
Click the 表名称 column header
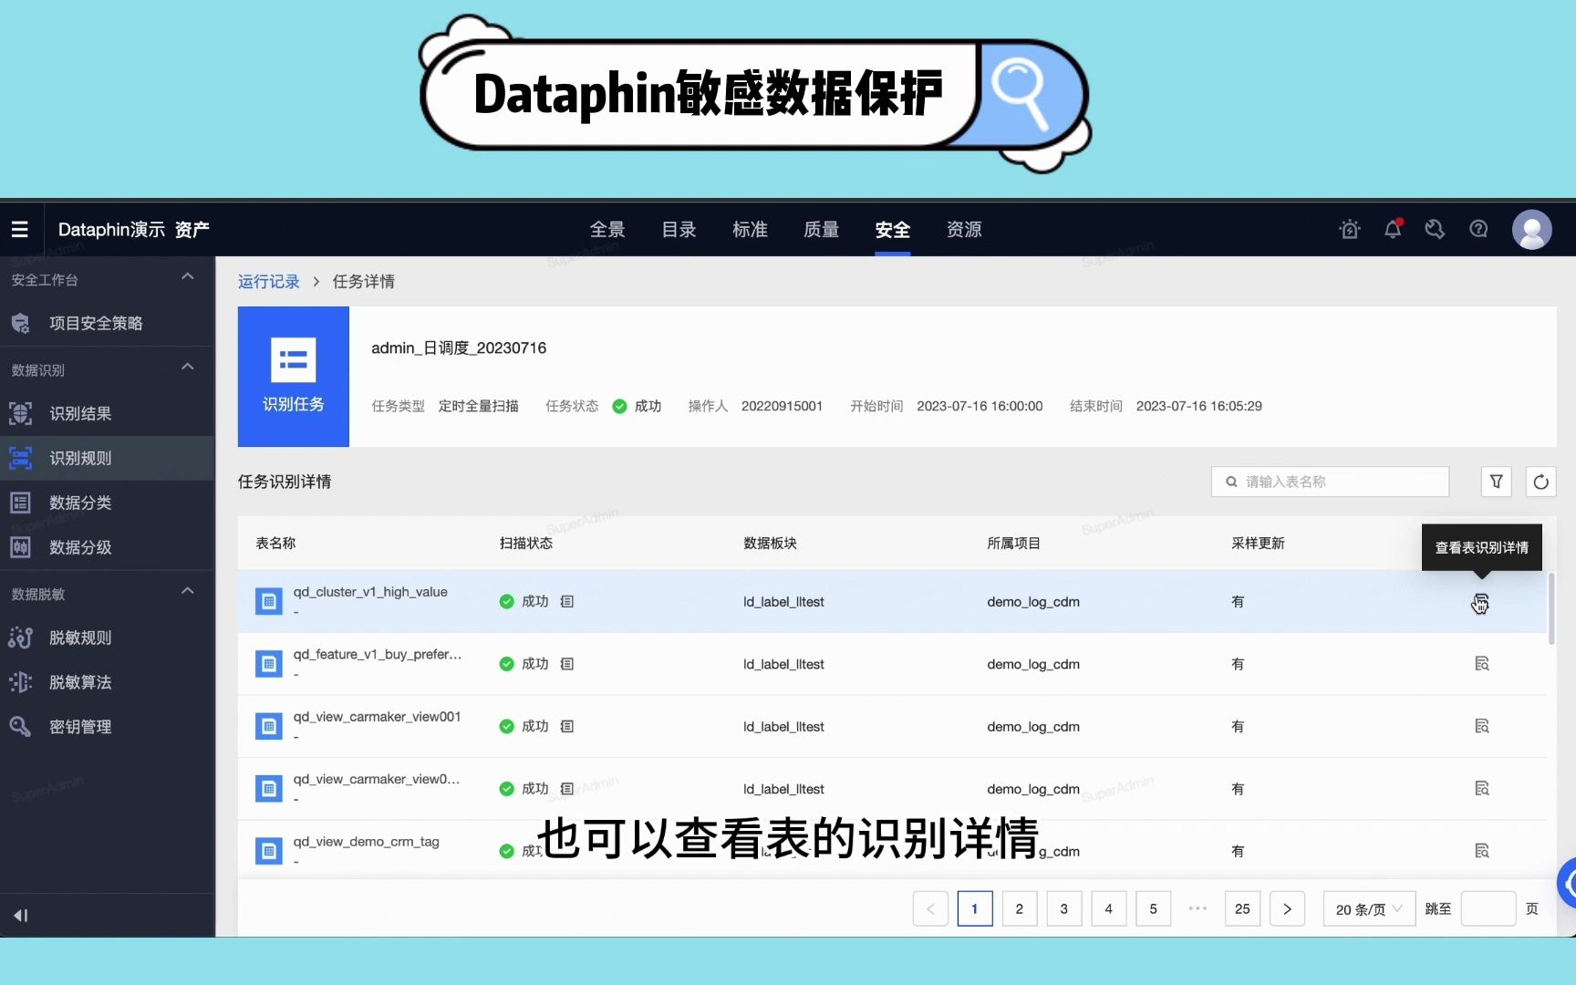tap(275, 544)
